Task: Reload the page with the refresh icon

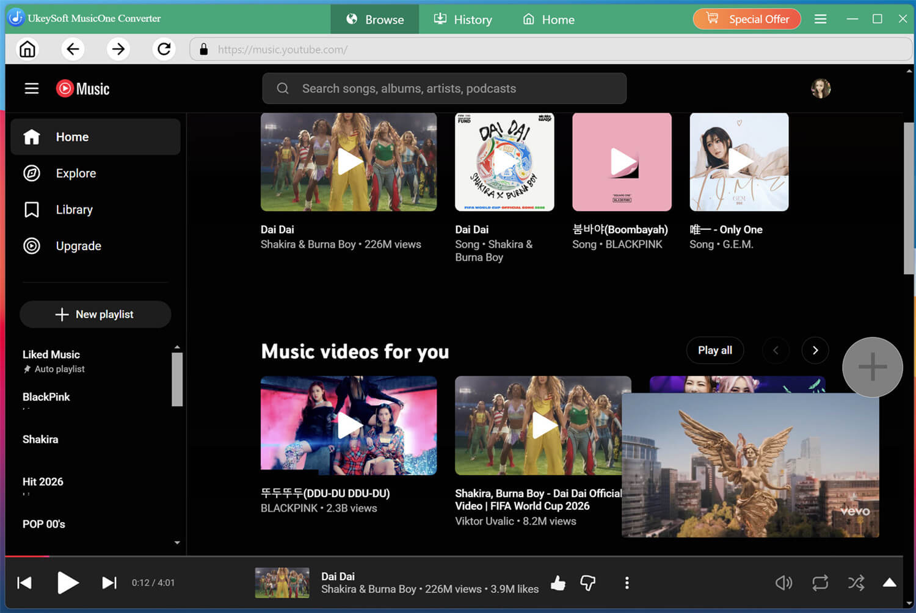Action: click(x=164, y=49)
